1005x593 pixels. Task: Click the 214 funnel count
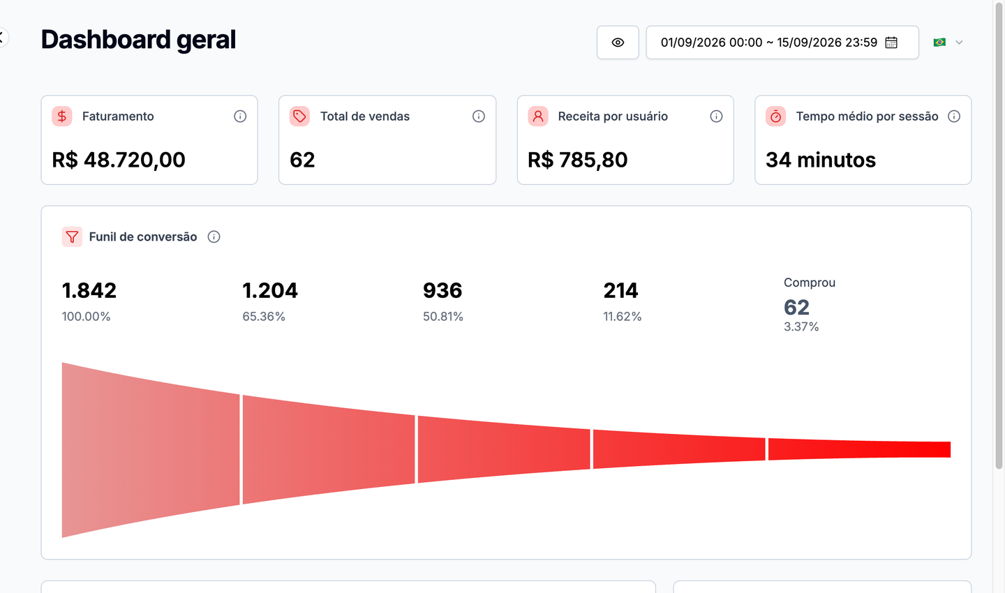click(620, 290)
